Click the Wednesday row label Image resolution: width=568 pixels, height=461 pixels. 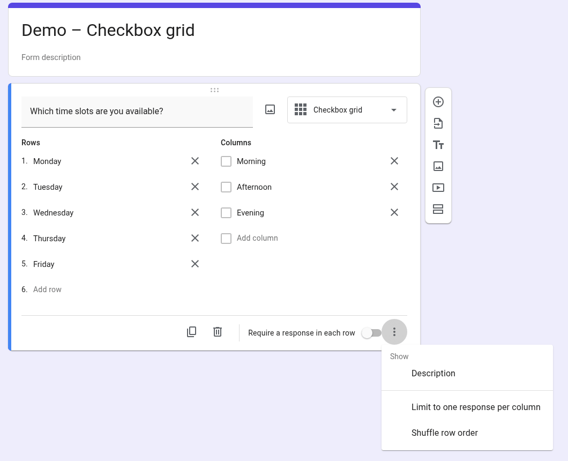(53, 213)
